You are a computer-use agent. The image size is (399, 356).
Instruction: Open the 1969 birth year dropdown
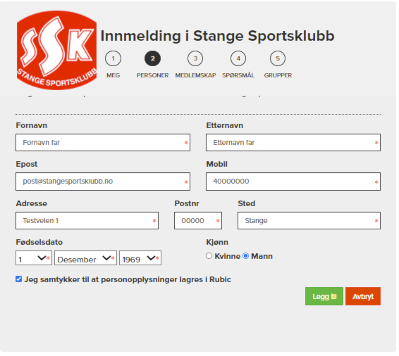click(140, 258)
